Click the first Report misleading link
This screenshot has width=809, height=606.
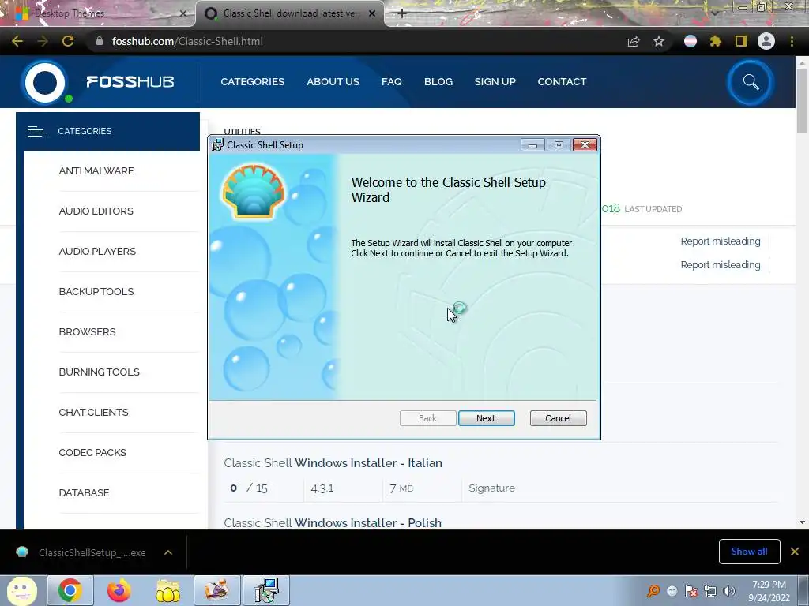(x=721, y=241)
